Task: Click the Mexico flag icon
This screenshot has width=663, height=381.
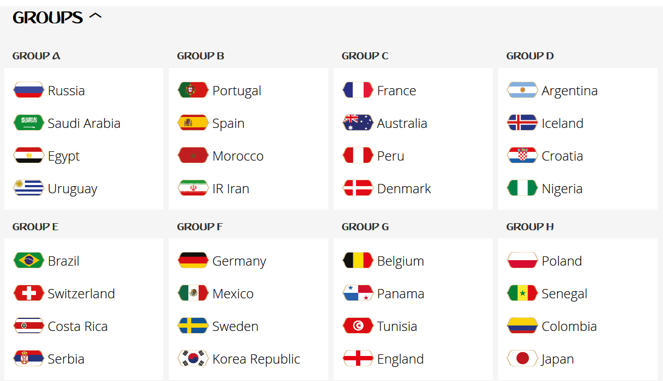Action: point(193,293)
